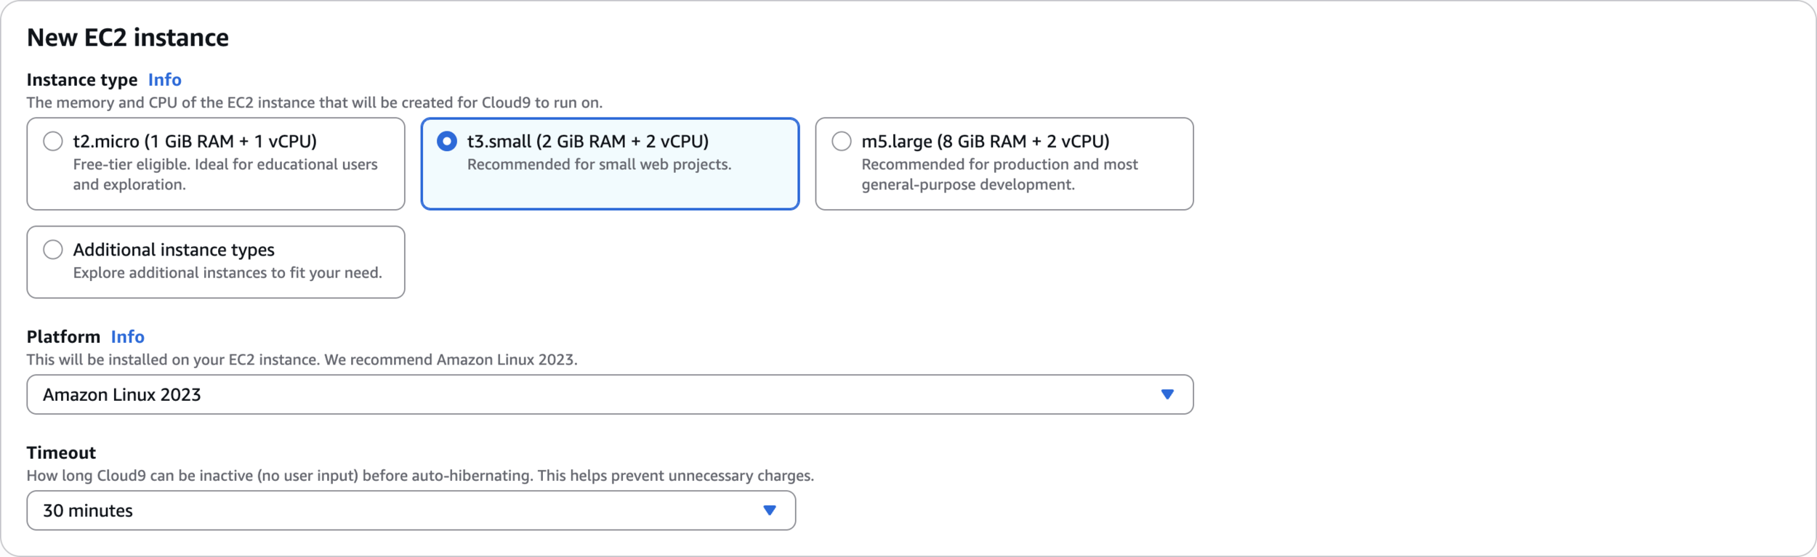This screenshot has width=1817, height=557.
Task: Click the New EC2 instance heading
Action: 128,38
